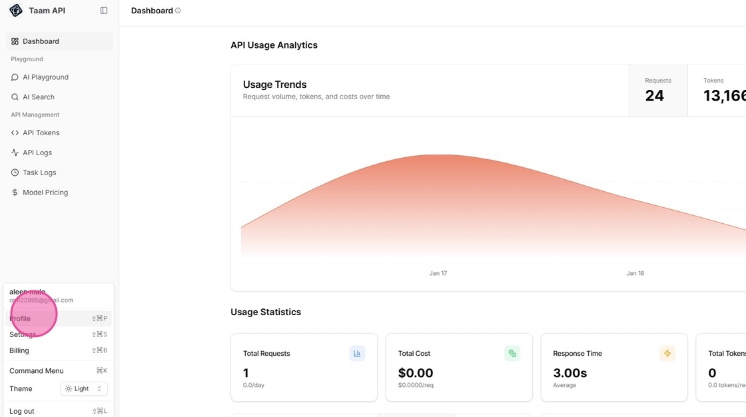Select the Model Pricing dollar icon
The image size is (746, 417).
[15, 192]
